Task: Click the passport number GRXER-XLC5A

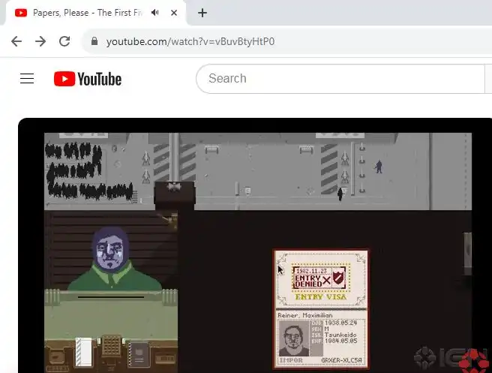Action: 341,360
